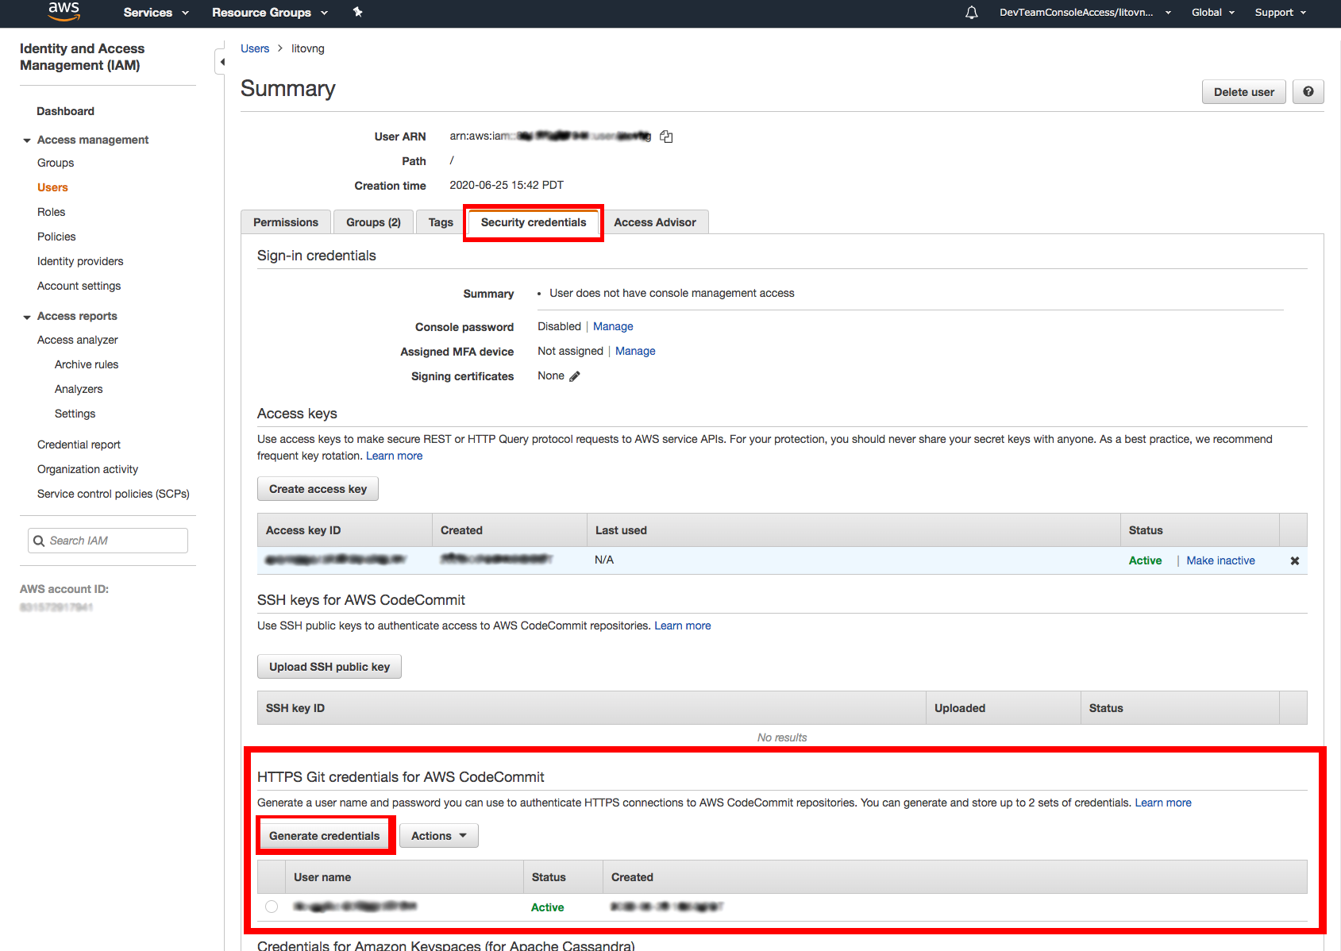
Task: Open Access analyzer in the sidebar
Action: (77, 340)
